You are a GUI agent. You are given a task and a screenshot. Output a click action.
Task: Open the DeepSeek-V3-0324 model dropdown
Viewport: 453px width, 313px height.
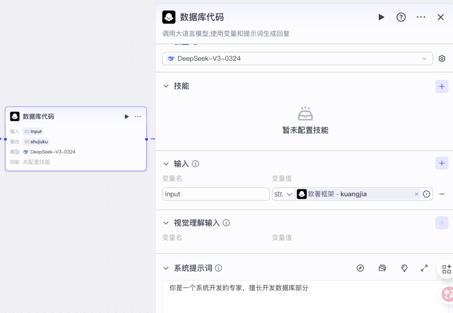(x=297, y=59)
